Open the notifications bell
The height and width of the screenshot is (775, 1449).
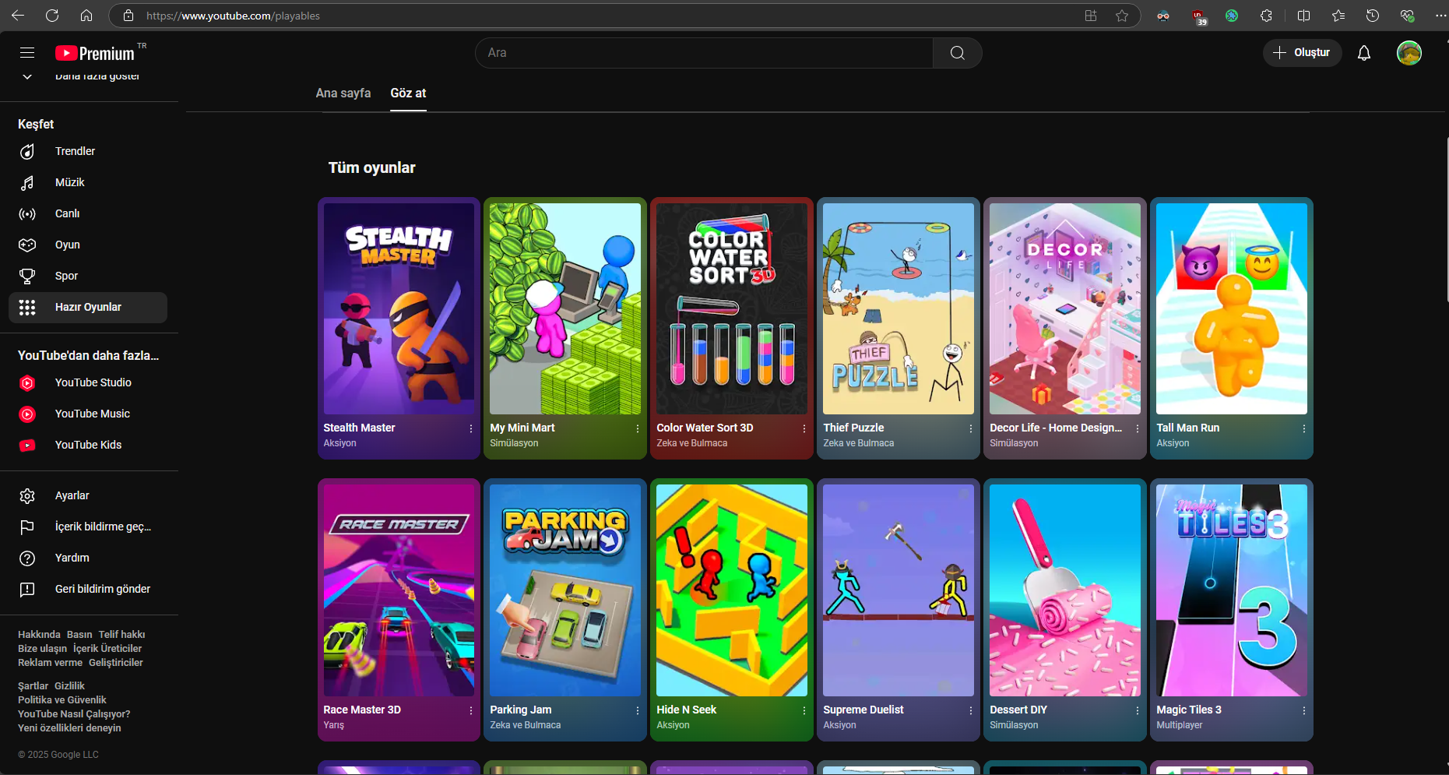click(x=1364, y=53)
